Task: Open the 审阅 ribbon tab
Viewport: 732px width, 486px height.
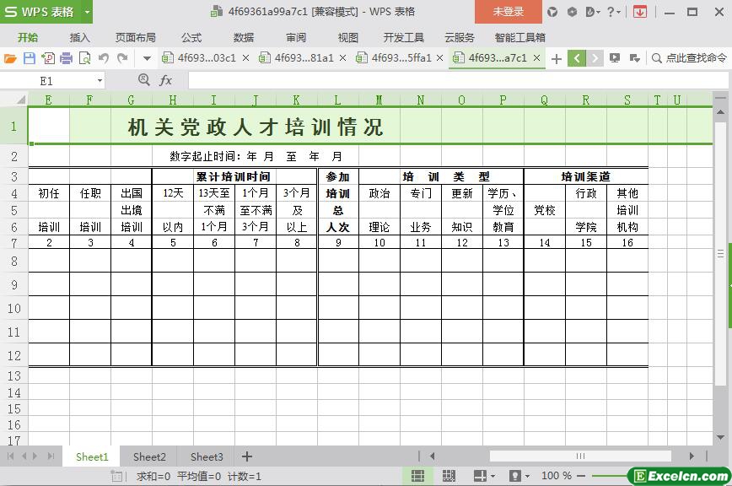Action: [x=296, y=37]
